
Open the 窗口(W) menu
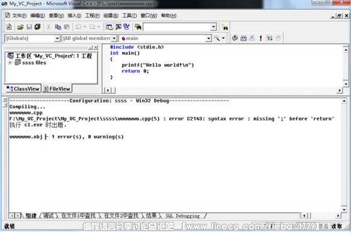click(149, 16)
